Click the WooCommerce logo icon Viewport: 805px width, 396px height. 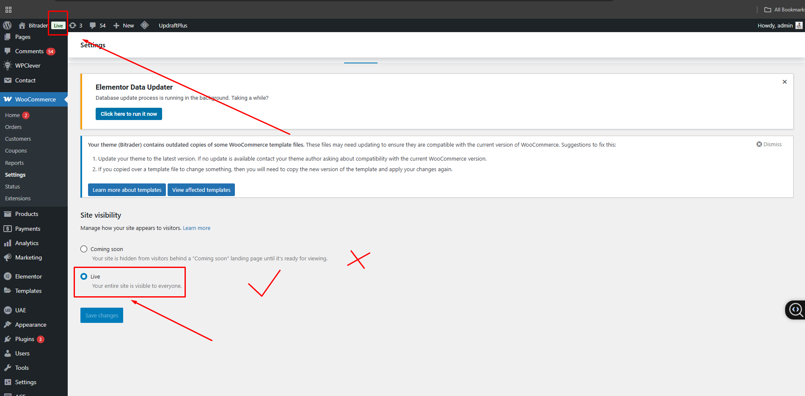coord(8,99)
